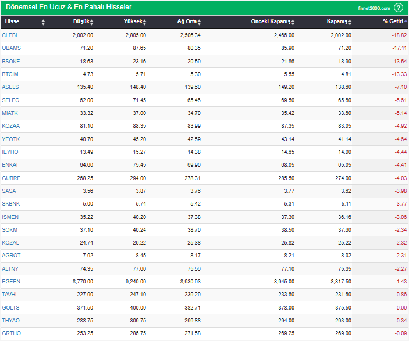409x341 pixels.
Task: Select SASA low value 3.56
Action: [x=88, y=191]
